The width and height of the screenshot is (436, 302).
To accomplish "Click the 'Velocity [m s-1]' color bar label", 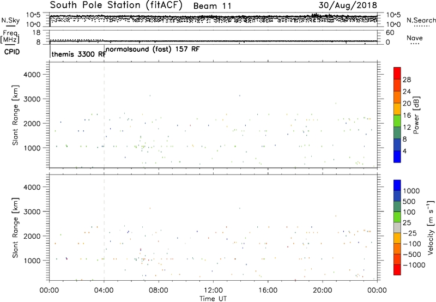I will pos(431,227).
